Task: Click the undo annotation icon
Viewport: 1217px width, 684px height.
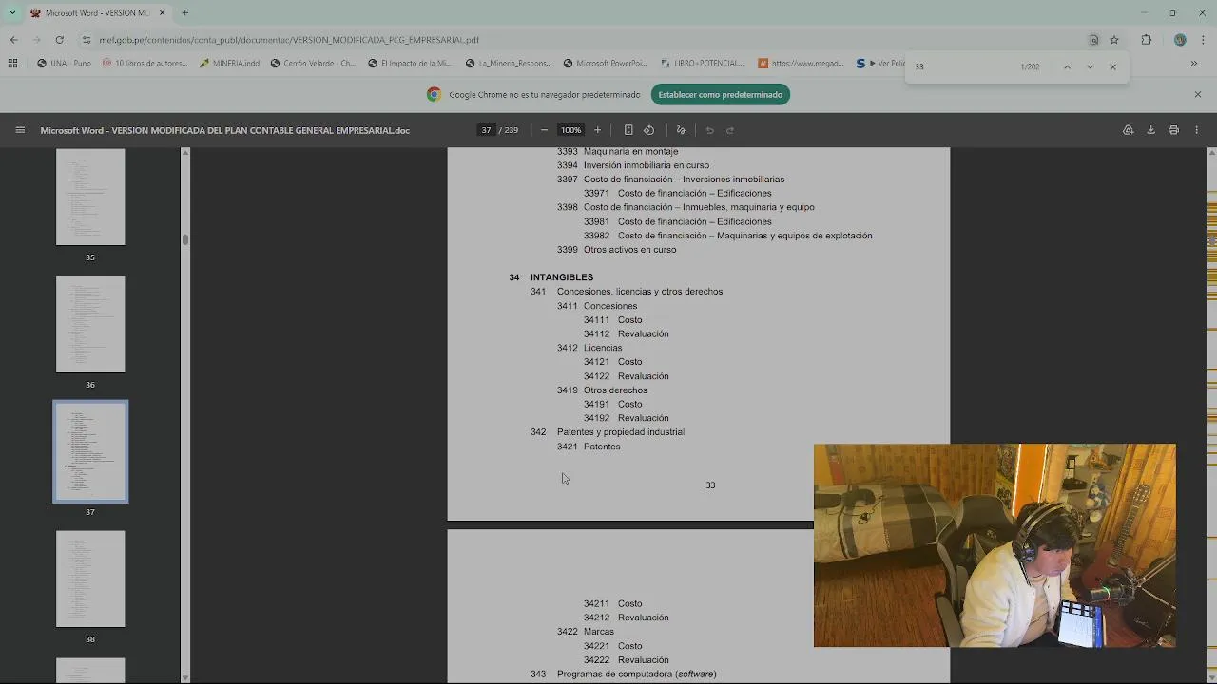Action: tap(709, 130)
